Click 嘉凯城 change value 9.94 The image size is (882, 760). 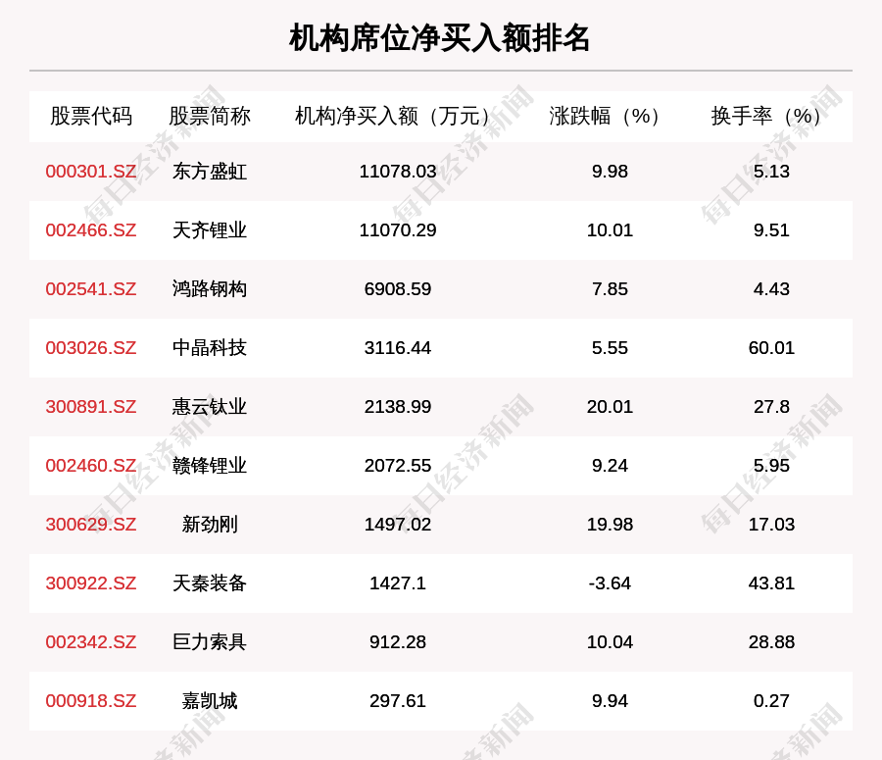click(x=610, y=701)
